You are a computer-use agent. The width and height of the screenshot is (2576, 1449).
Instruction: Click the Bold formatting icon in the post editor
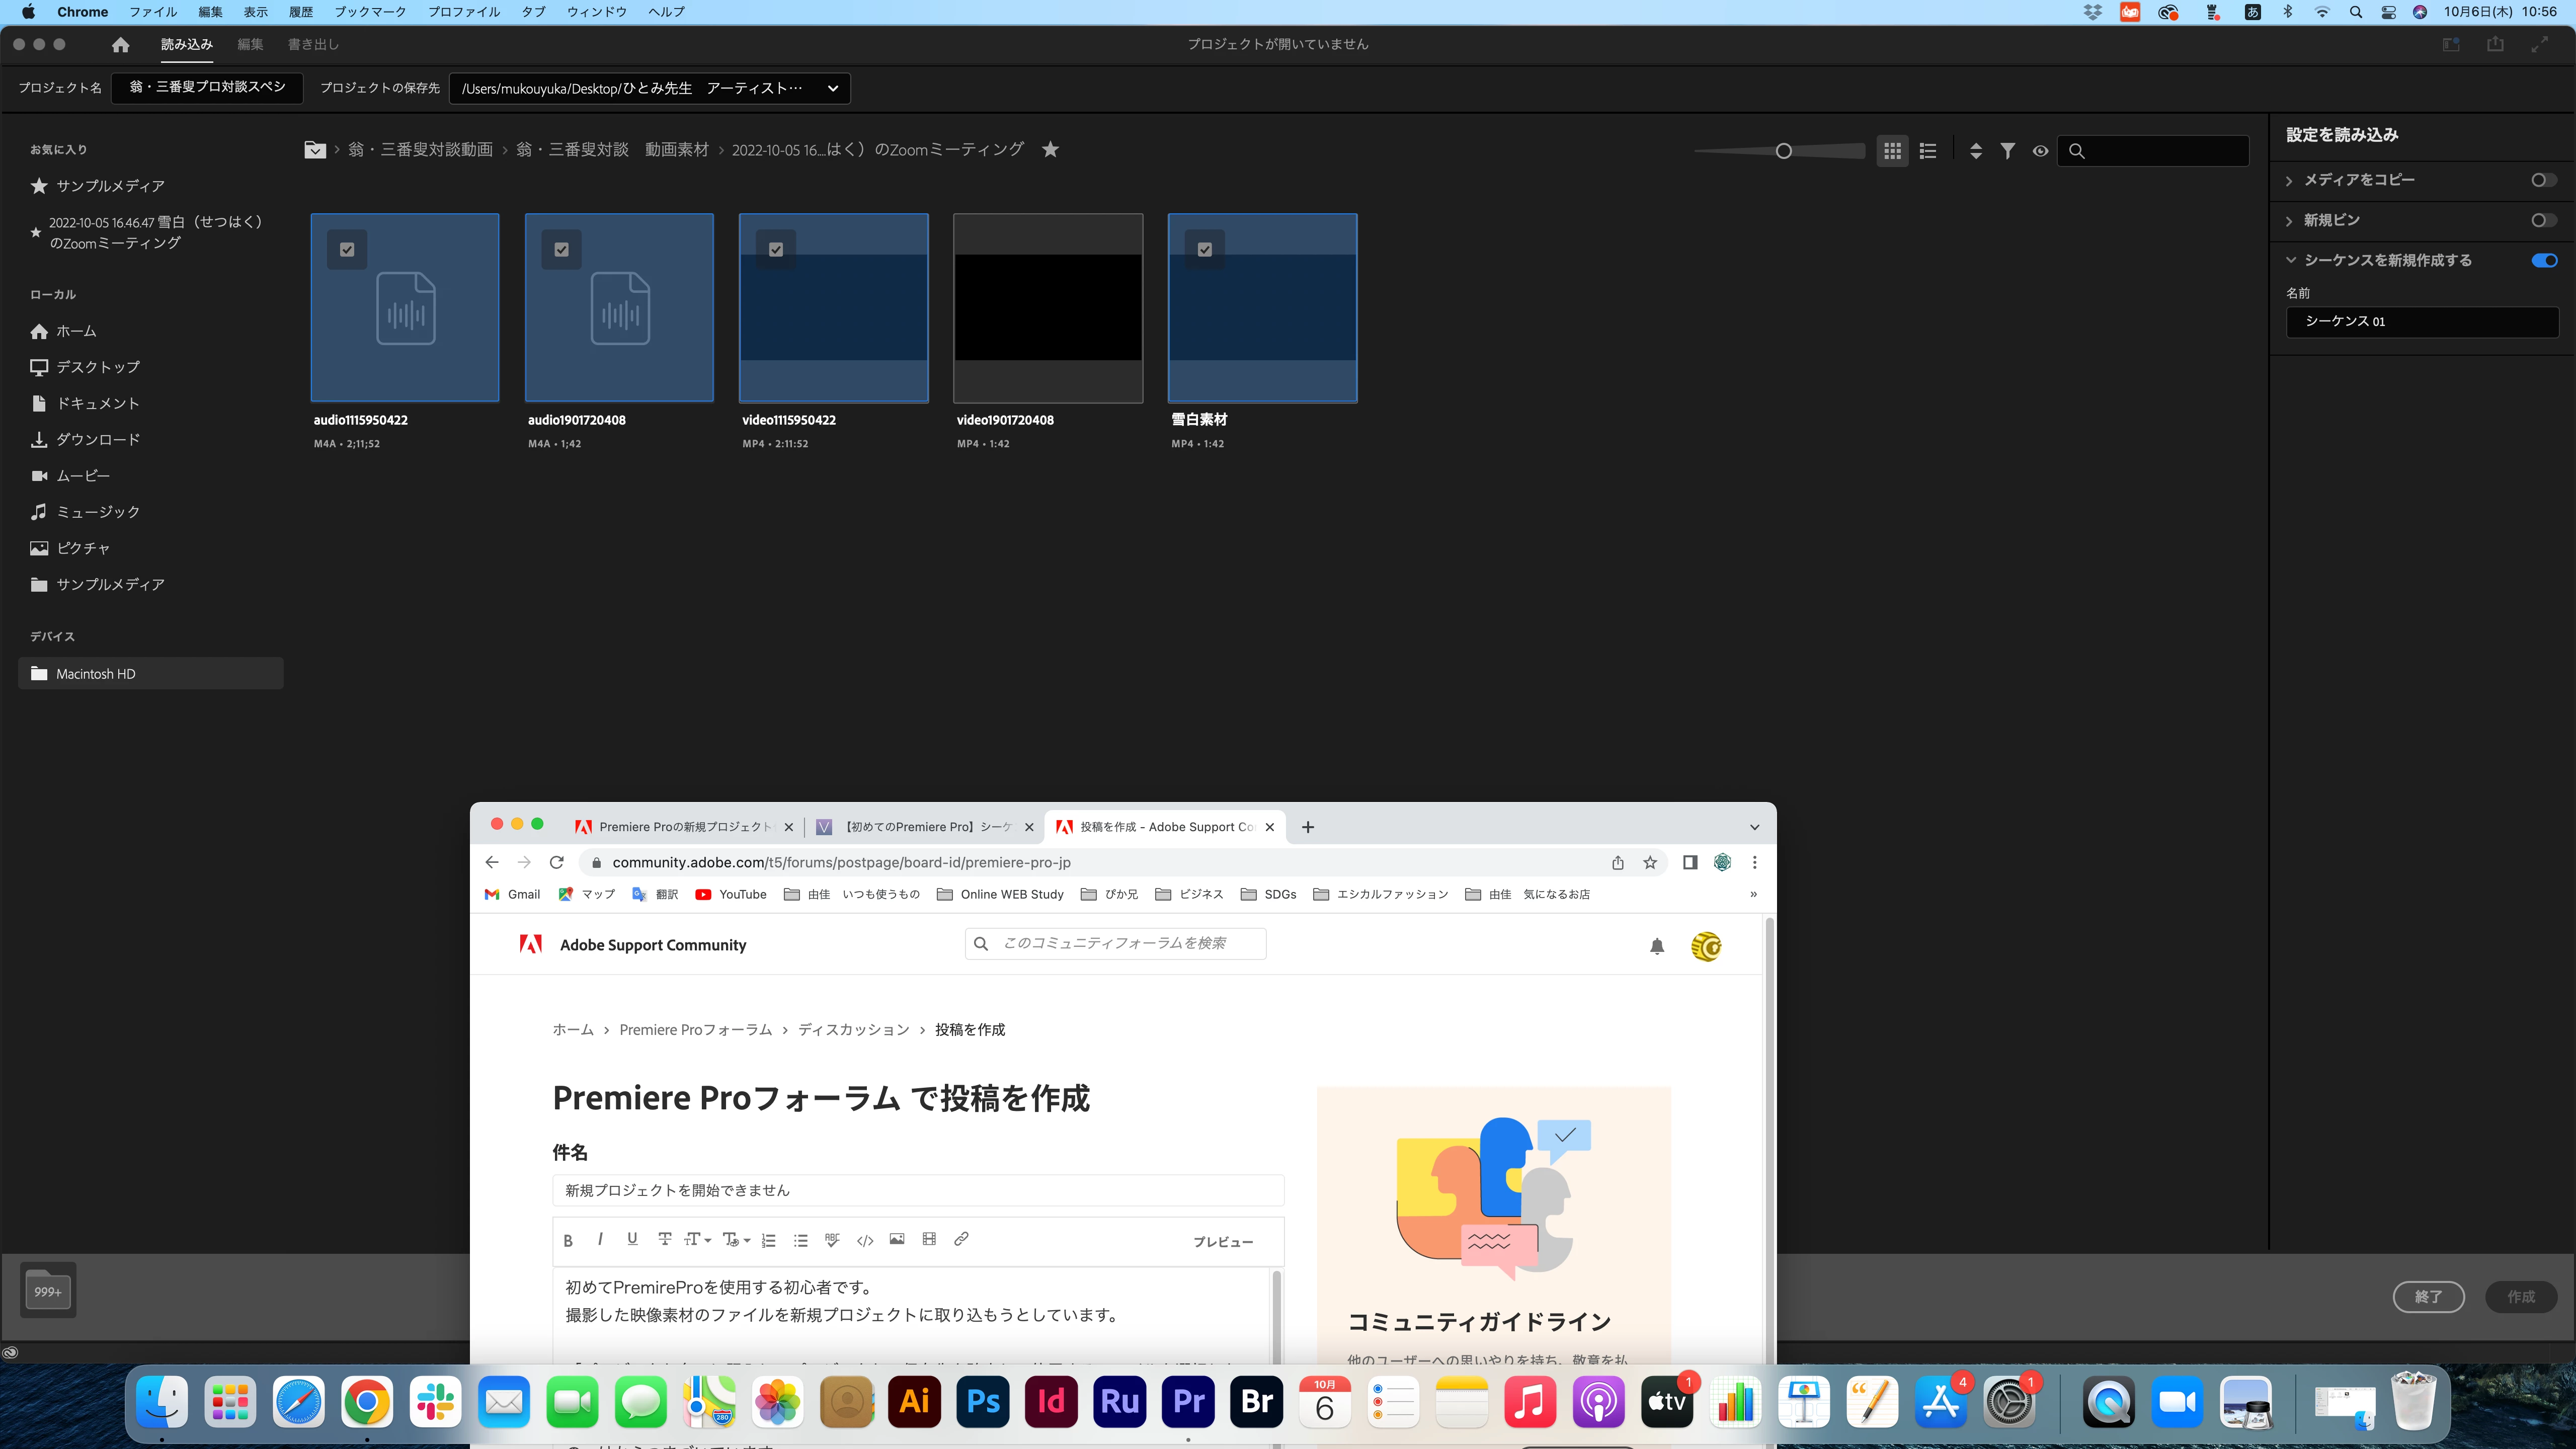point(568,1240)
